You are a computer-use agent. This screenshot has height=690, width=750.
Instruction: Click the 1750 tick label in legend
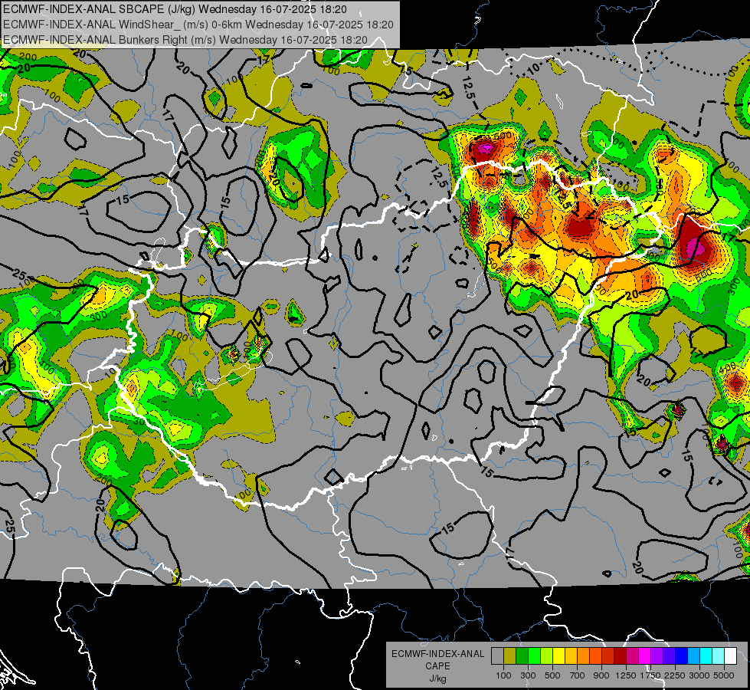click(650, 675)
